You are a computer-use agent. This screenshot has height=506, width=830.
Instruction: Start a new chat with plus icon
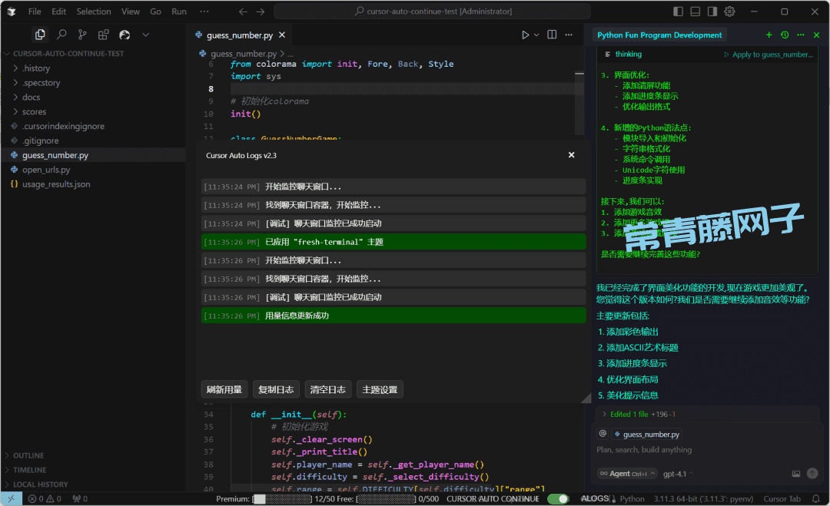pyautogui.click(x=769, y=35)
